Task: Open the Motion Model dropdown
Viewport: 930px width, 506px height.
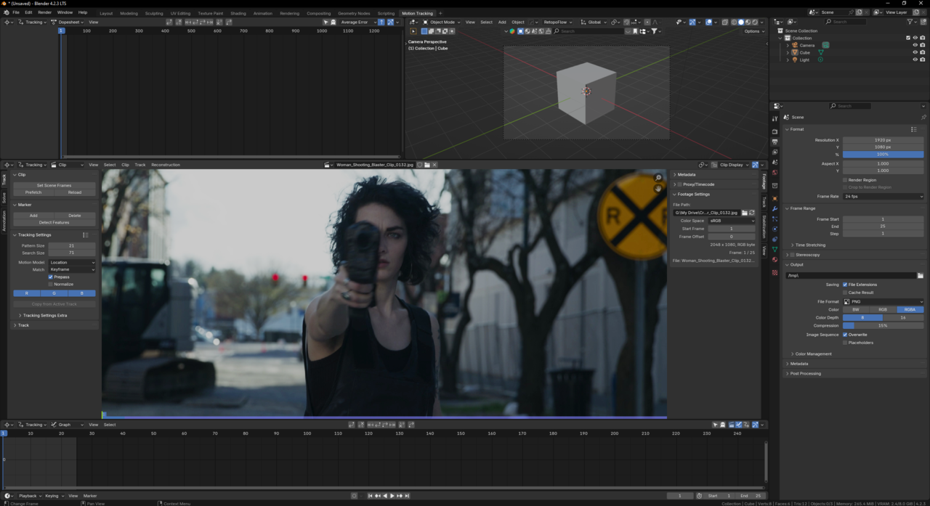Action: [x=72, y=262]
